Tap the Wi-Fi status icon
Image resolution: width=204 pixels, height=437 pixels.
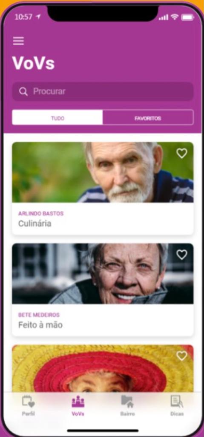(x=175, y=17)
